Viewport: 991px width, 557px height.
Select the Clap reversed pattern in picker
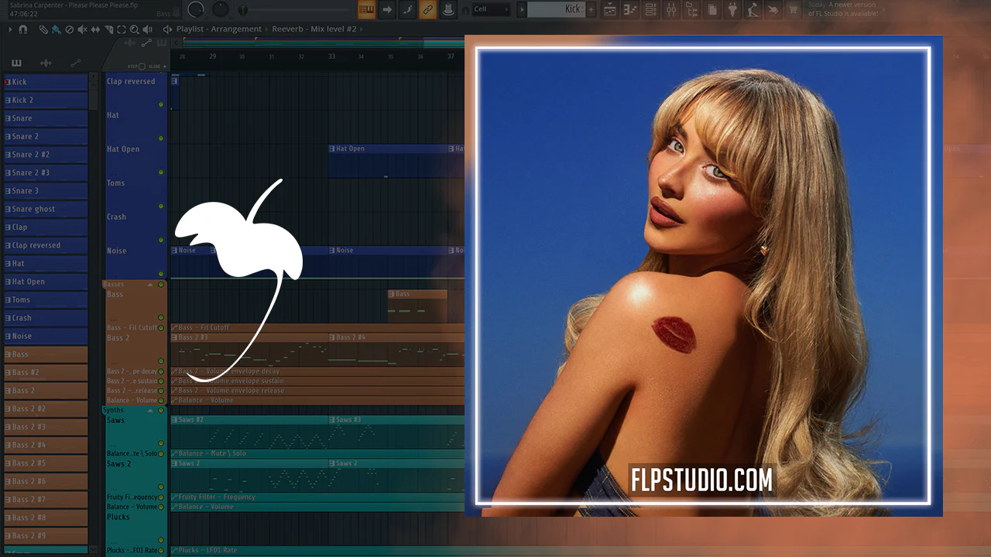(x=46, y=245)
